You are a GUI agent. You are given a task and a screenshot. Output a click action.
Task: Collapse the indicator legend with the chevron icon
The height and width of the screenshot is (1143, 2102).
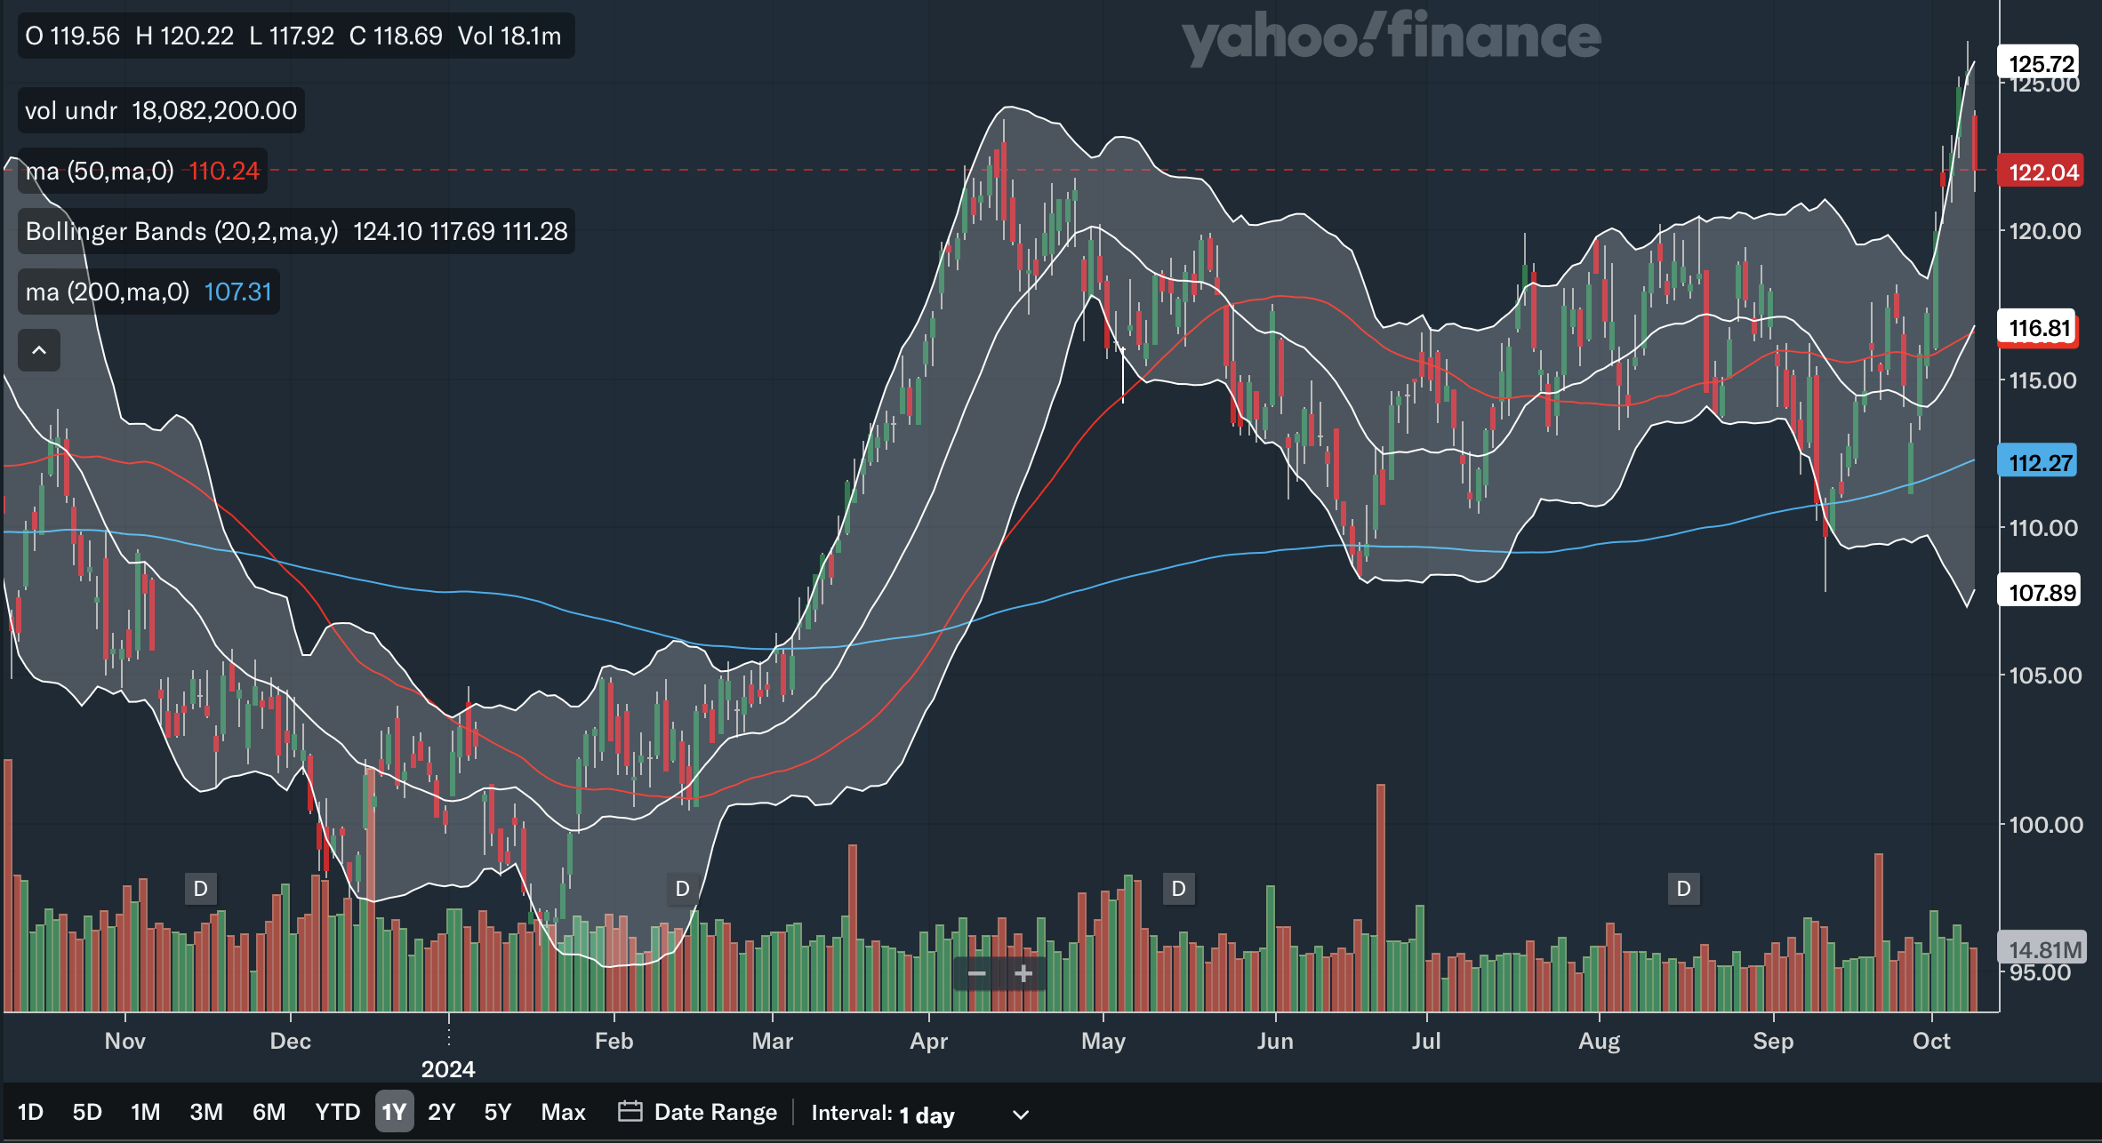point(39,350)
